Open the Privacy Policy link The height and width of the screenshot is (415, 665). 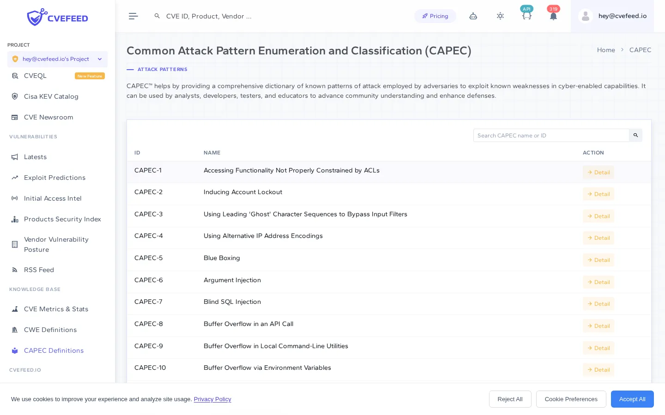click(x=212, y=399)
